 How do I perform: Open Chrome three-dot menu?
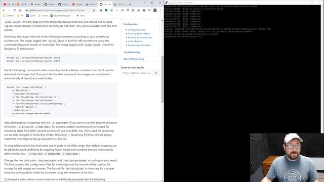[160, 10]
